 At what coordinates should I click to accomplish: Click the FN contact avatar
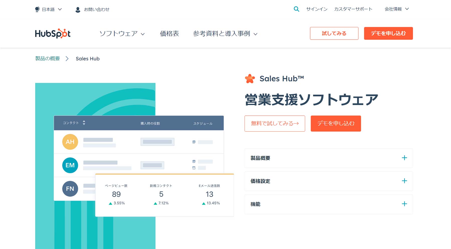[70, 189]
